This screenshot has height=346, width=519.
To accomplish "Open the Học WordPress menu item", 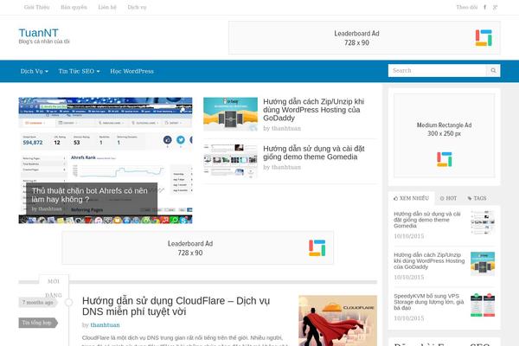I will coord(131,71).
